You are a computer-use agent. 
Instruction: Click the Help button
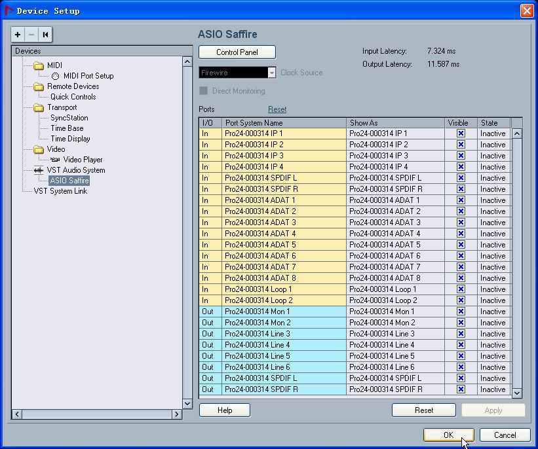(x=225, y=410)
